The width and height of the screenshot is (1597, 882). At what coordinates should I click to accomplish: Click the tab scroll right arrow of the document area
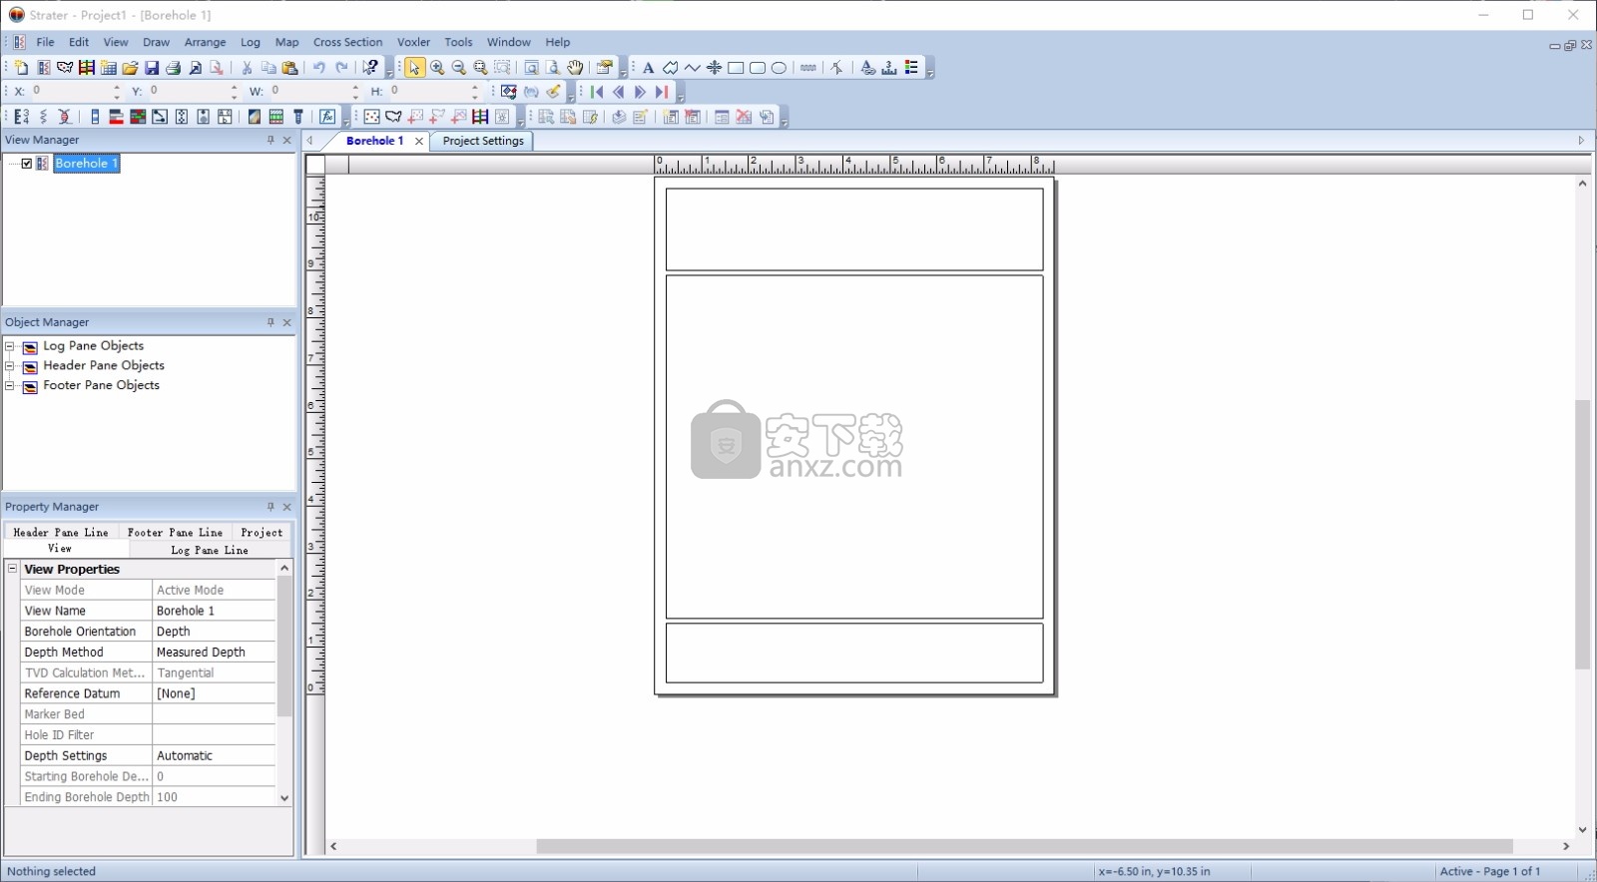coord(1581,141)
